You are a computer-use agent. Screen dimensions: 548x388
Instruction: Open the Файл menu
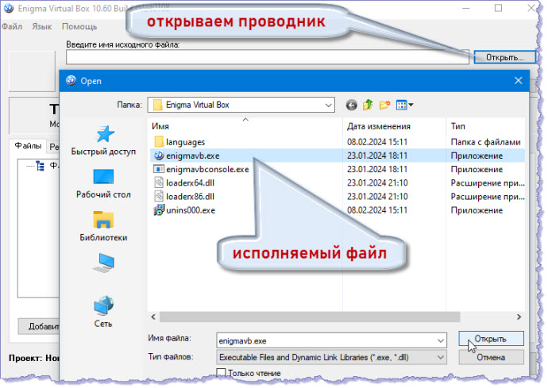12,26
